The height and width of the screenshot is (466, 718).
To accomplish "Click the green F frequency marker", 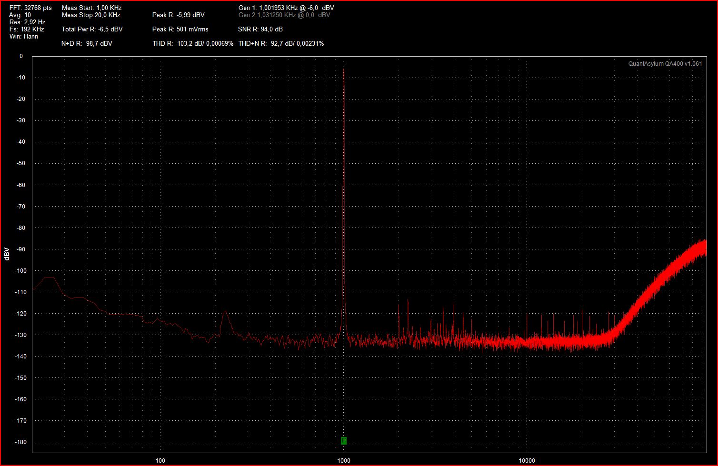I will click(x=344, y=441).
